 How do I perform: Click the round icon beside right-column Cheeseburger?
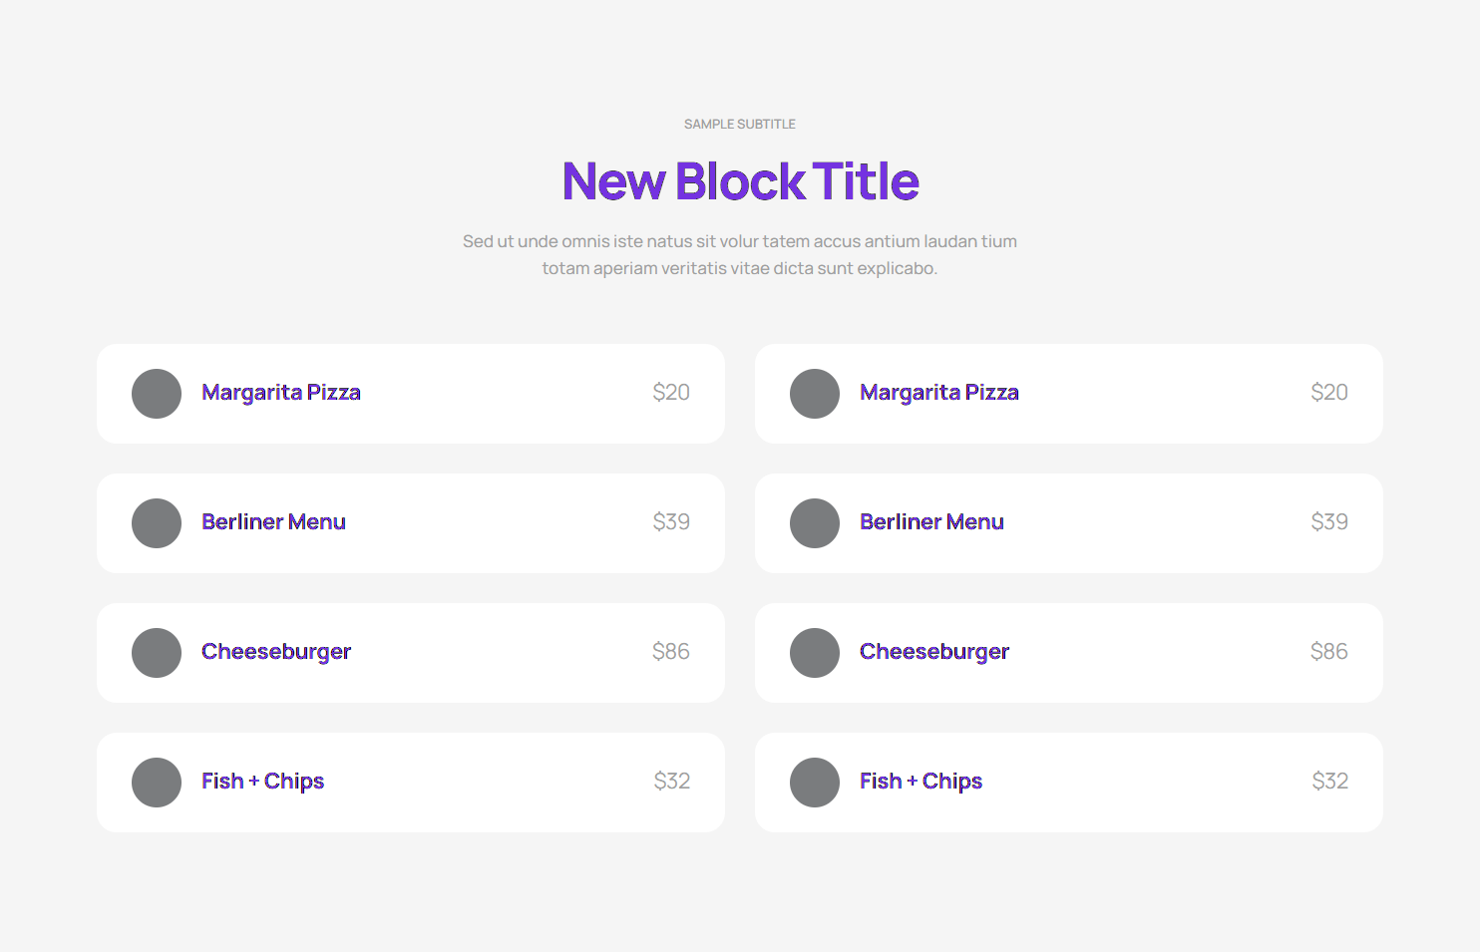pyautogui.click(x=815, y=653)
